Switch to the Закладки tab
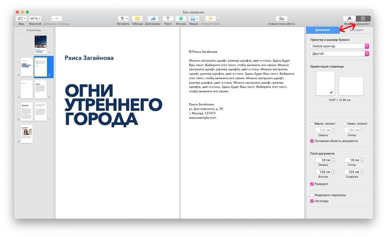The image size is (387, 237). (x=356, y=30)
